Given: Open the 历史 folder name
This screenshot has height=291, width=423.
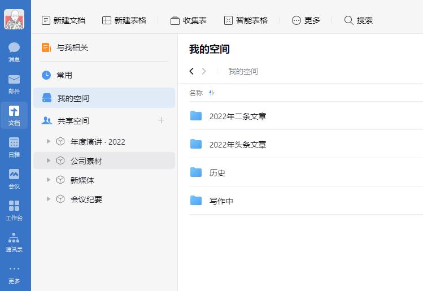Looking at the screenshot, I should [217, 173].
